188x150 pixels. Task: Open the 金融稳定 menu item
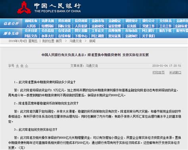click(115, 21)
